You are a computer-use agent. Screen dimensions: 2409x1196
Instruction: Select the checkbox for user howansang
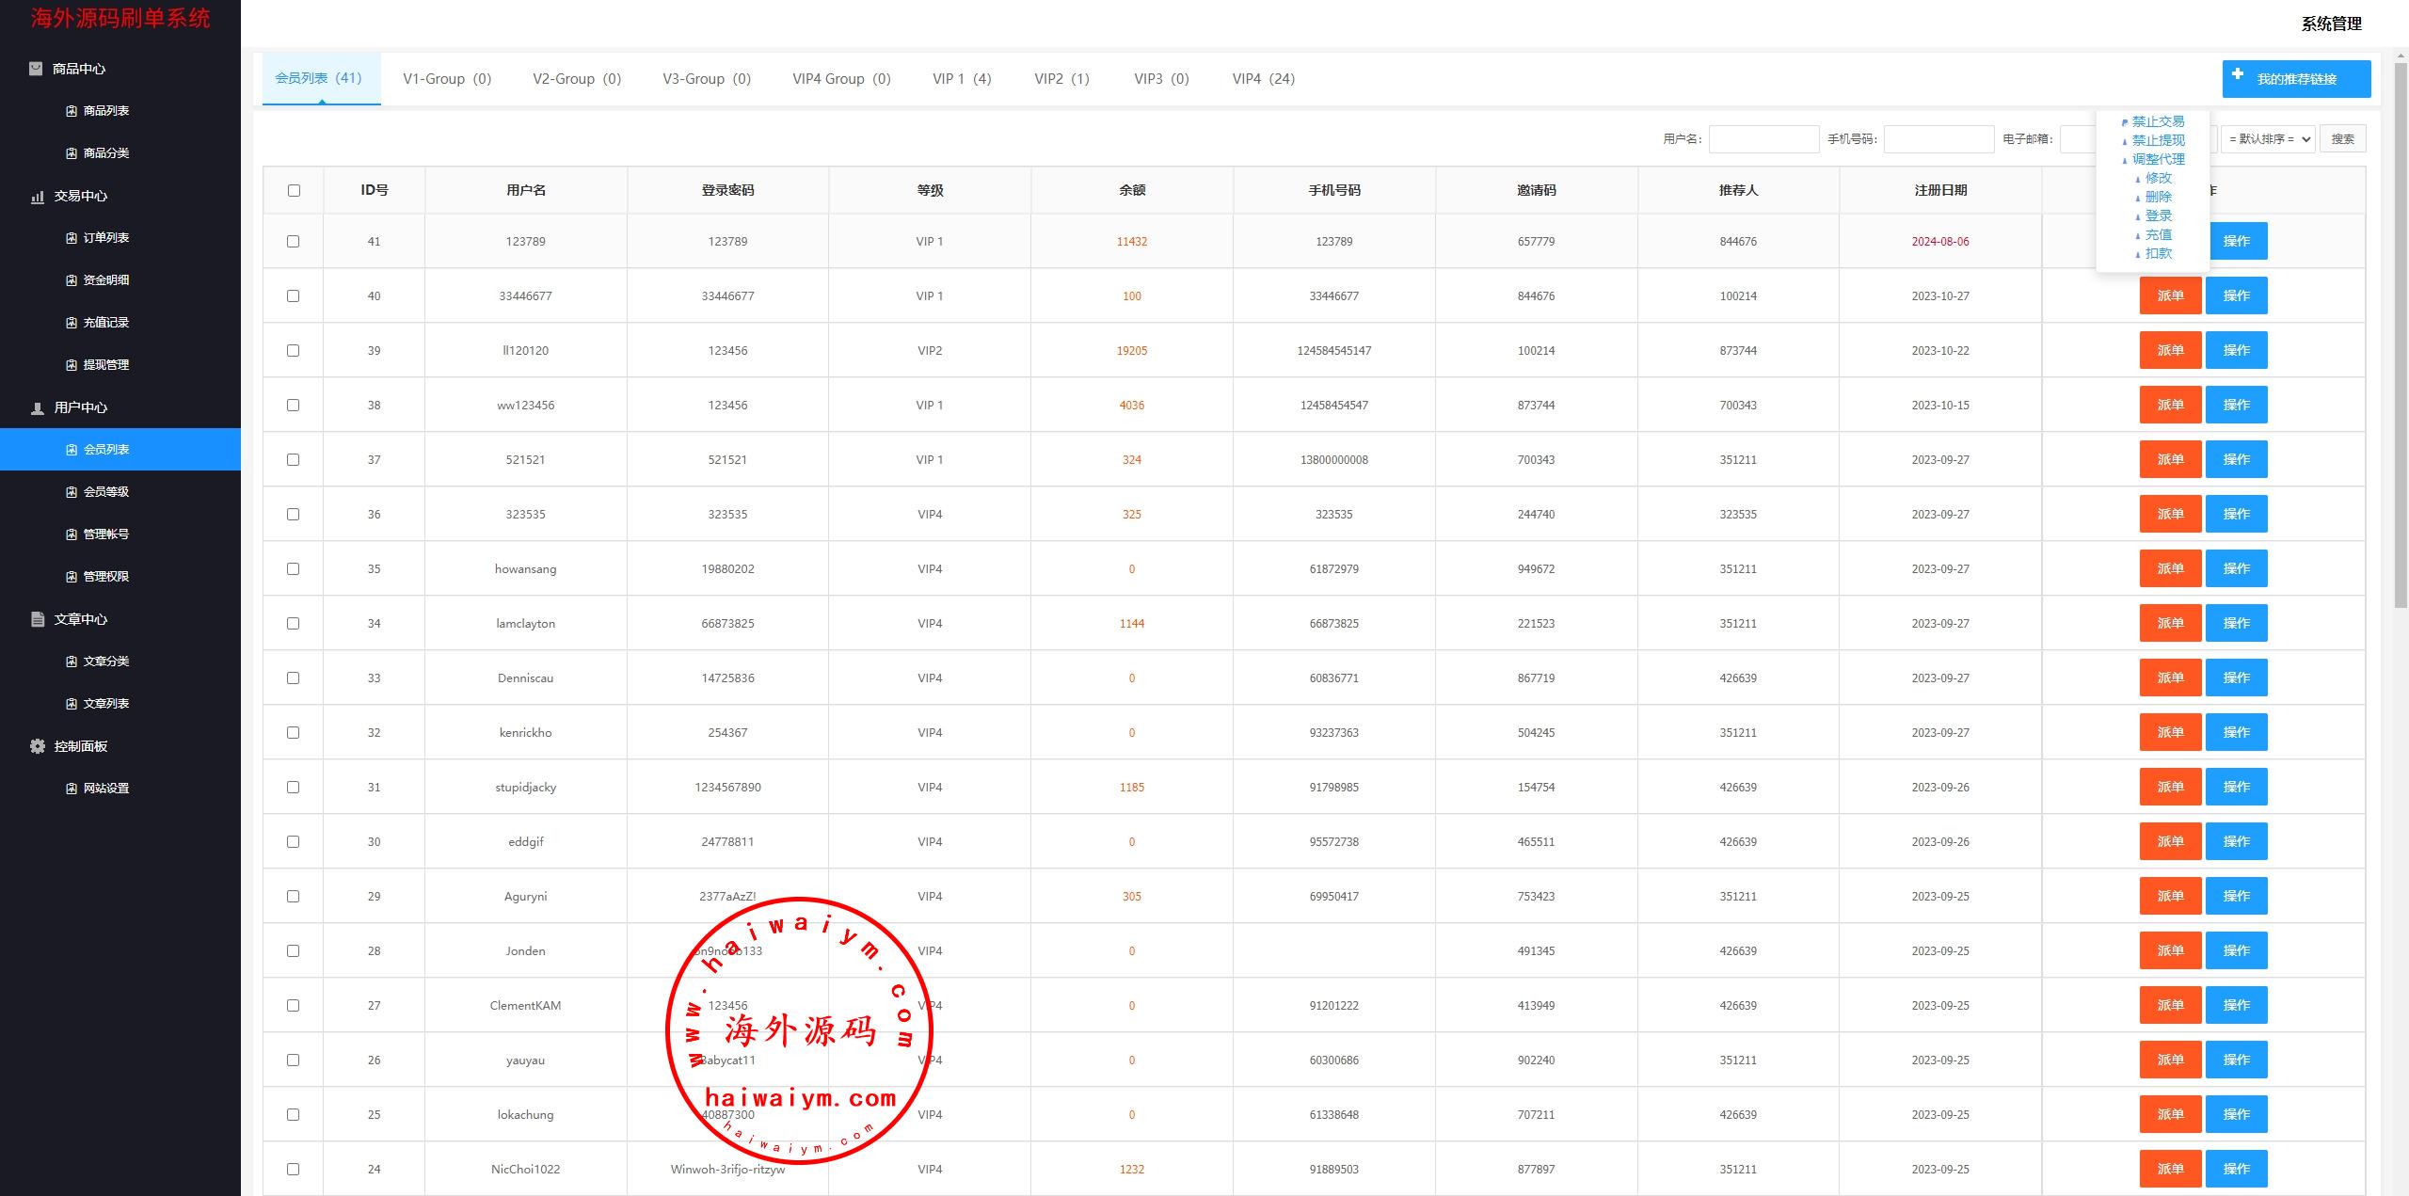294,569
